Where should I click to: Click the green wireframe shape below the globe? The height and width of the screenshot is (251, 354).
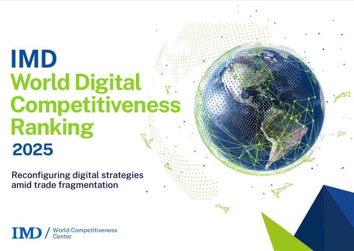click(281, 190)
